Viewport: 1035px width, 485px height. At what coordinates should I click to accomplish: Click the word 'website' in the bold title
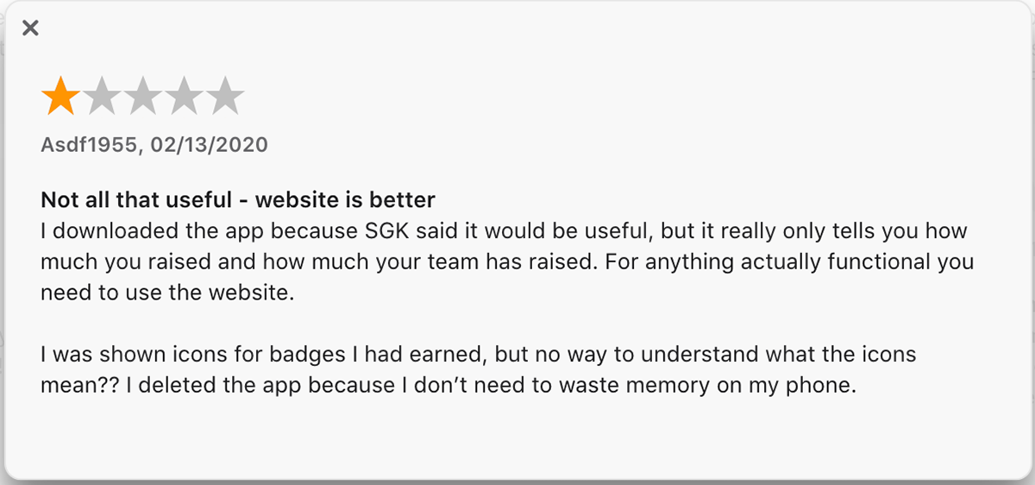coord(294,201)
